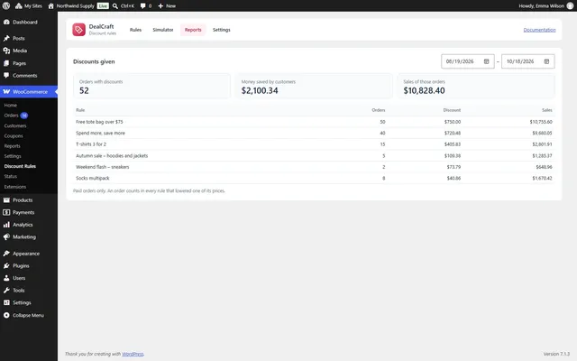577x361 pixels.
Task: Open WooCommerce Reports submenu item
Action: click(12, 146)
